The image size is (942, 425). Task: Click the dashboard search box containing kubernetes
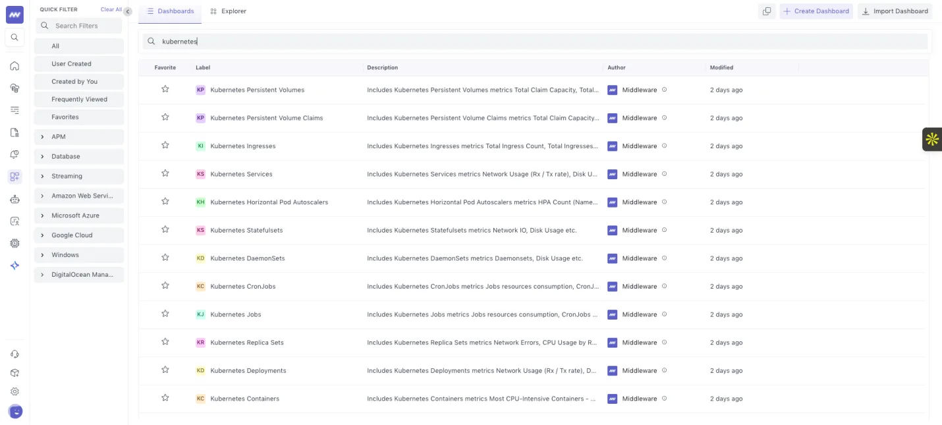coord(535,42)
